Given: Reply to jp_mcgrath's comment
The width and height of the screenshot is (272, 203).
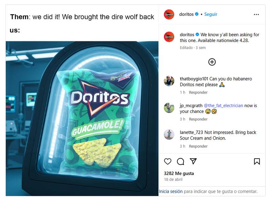Looking at the screenshot, I should tap(198, 119).
